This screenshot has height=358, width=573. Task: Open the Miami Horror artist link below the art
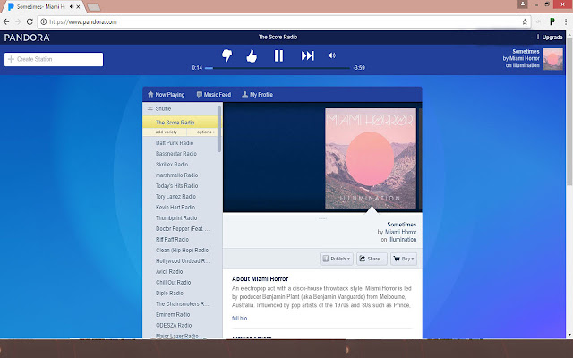(x=400, y=232)
